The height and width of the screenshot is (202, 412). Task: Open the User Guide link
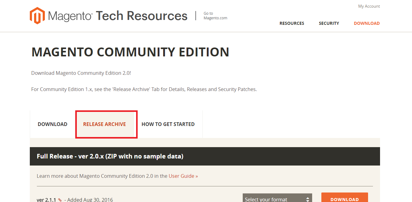183,176
